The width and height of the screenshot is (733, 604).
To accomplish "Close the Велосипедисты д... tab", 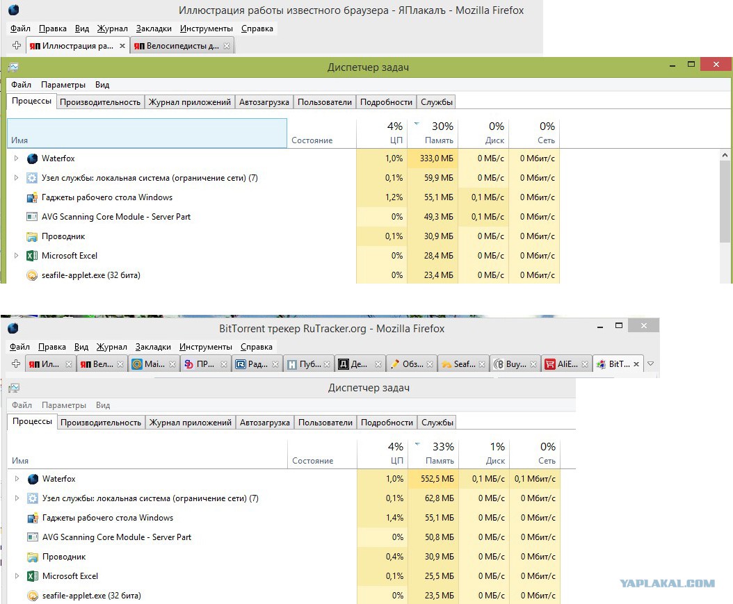I will click(226, 46).
